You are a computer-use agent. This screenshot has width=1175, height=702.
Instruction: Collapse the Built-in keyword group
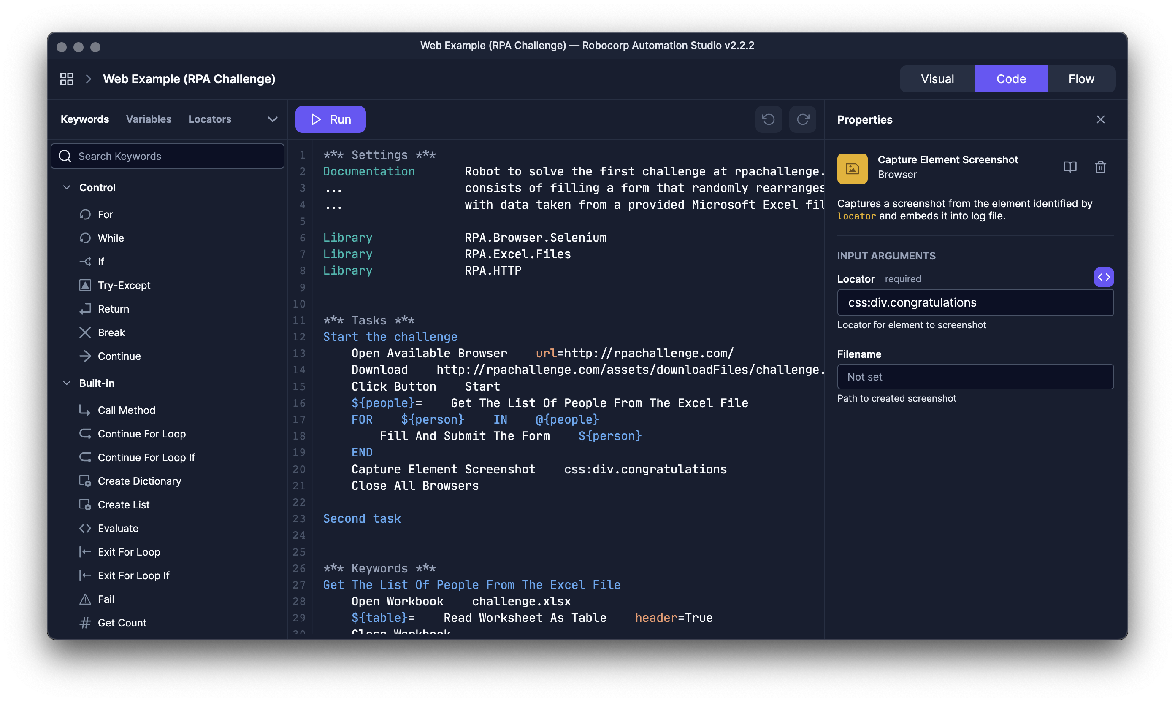point(67,383)
